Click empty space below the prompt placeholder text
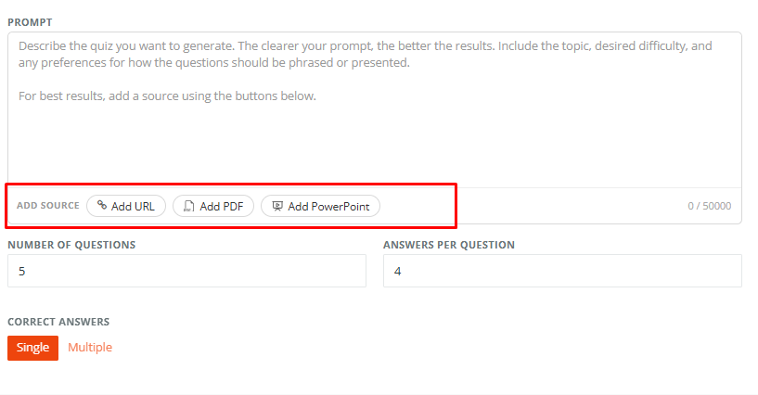Viewport: 758px width, 395px height. point(375,145)
